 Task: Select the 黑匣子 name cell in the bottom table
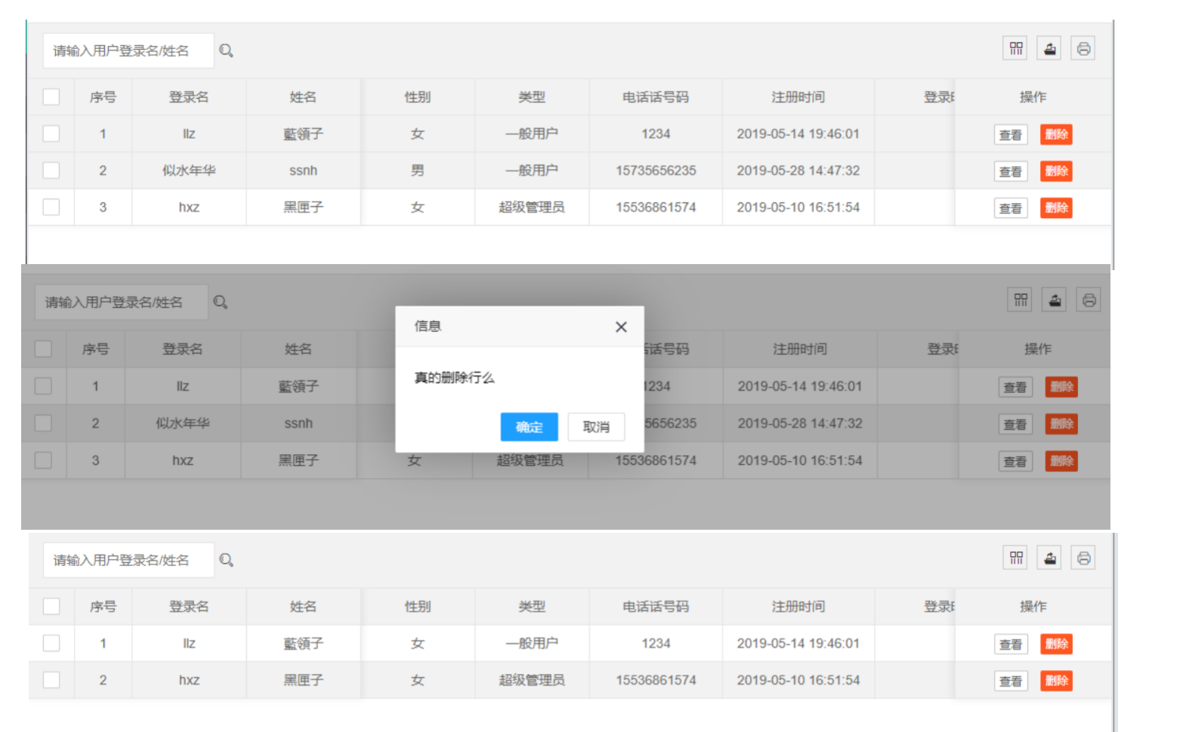[x=303, y=680]
